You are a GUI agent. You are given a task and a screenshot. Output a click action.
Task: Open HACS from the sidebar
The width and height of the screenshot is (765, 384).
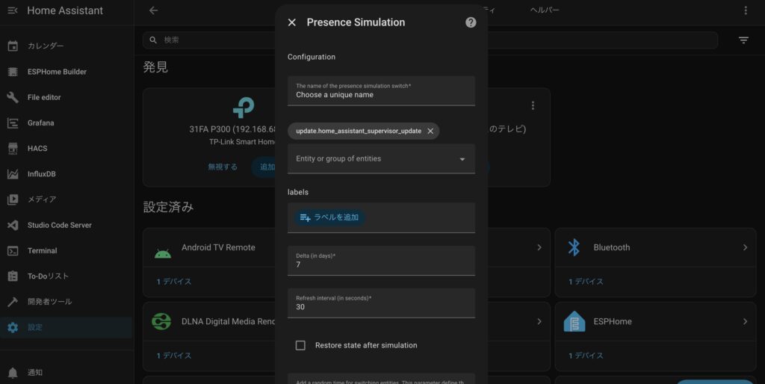tap(37, 149)
